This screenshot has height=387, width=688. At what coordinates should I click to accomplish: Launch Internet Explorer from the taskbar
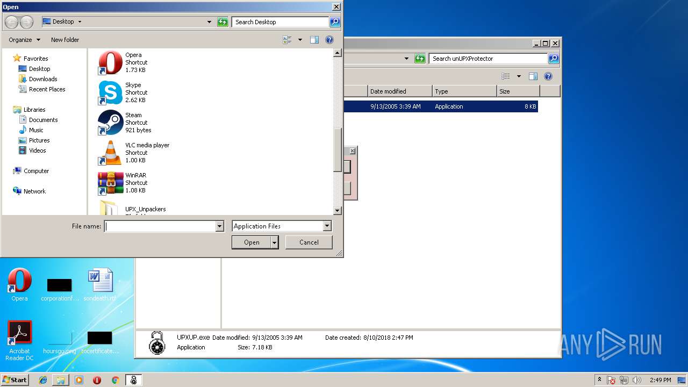point(43,380)
